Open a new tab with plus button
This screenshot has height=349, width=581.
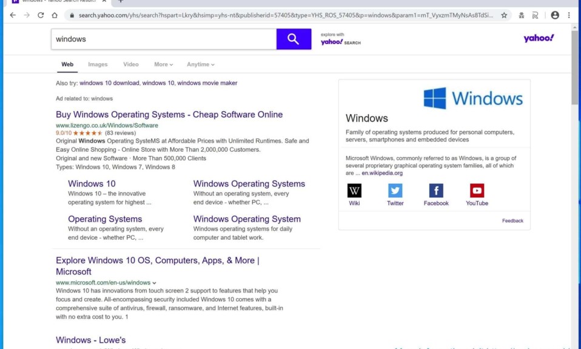coord(121,1)
